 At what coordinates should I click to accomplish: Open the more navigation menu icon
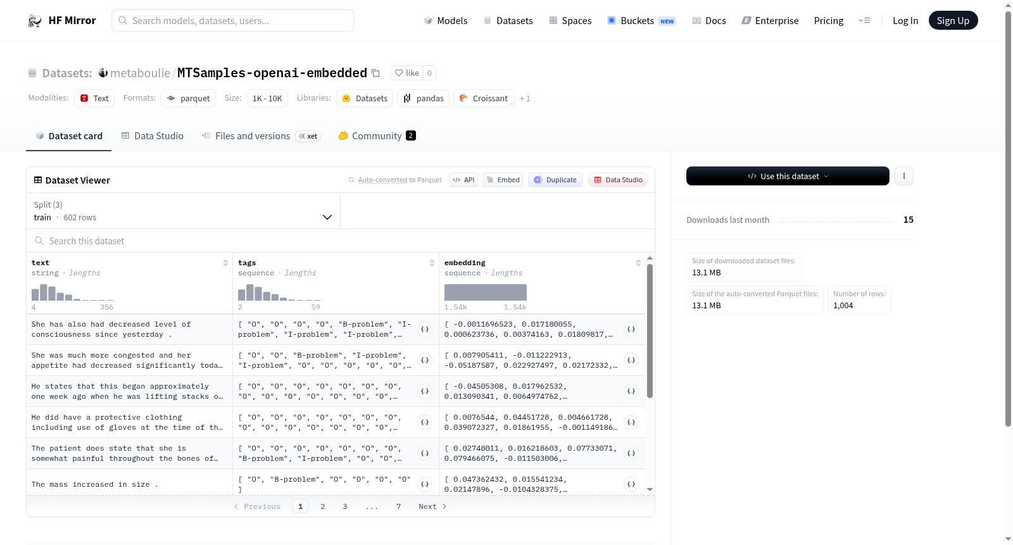click(864, 20)
